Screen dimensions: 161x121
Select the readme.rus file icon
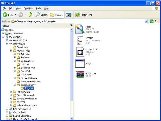[80, 52]
